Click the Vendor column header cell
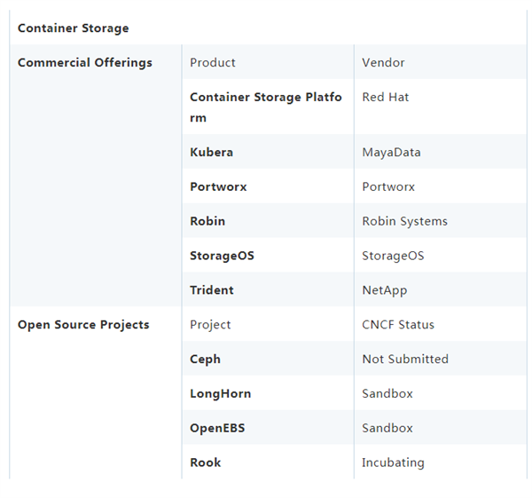This screenshot has width=532, height=498. pos(383,63)
